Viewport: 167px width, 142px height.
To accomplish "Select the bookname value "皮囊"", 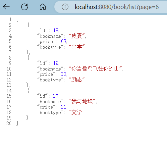I will 77,36.
